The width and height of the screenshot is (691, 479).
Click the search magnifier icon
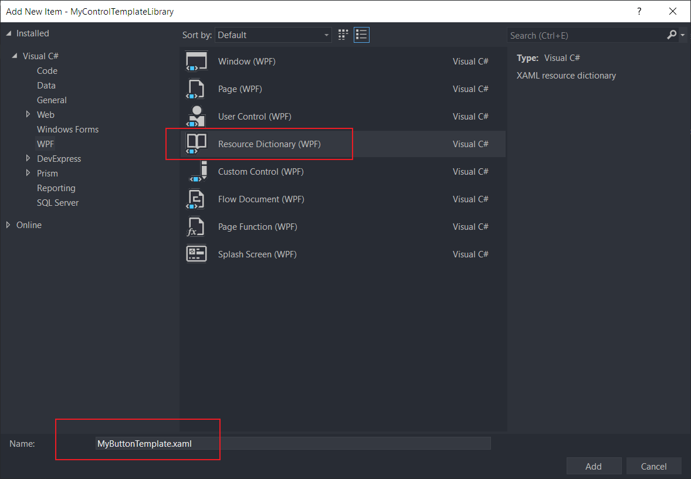pos(672,35)
